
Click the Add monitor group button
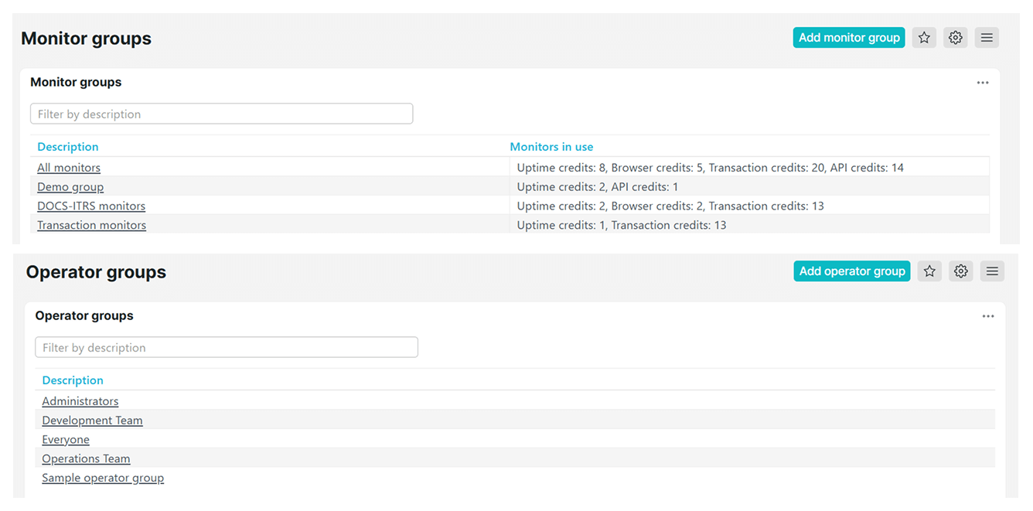849,37
